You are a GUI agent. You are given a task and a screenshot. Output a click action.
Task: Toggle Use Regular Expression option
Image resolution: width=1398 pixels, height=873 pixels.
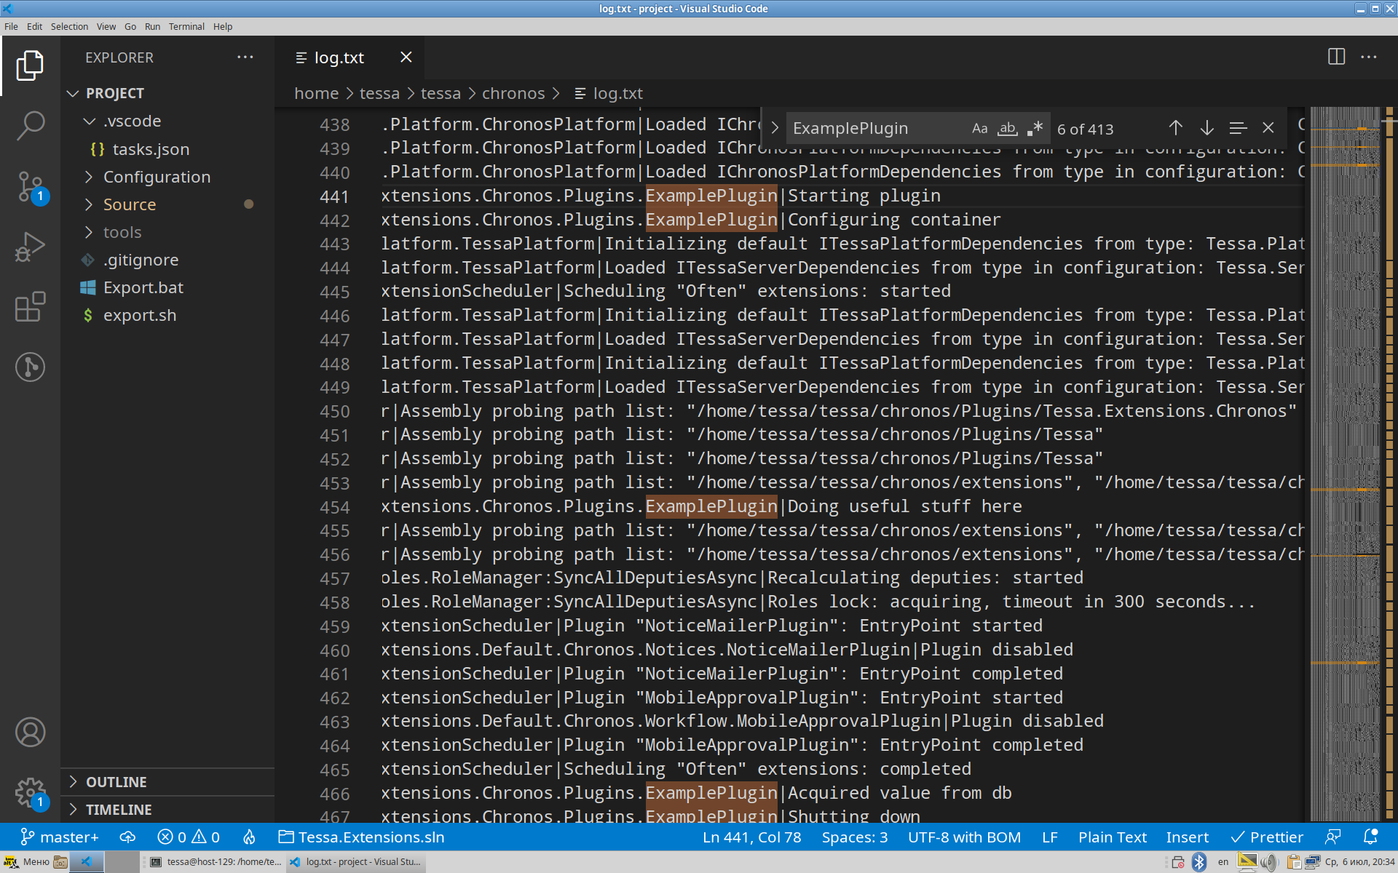point(1035,129)
